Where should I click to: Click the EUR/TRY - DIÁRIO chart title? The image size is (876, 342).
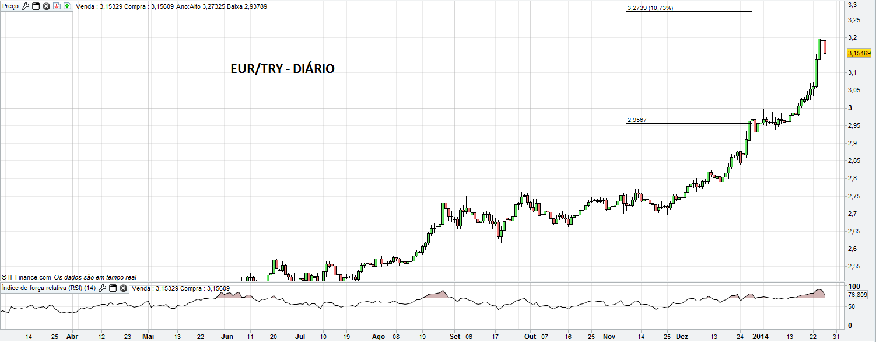283,69
